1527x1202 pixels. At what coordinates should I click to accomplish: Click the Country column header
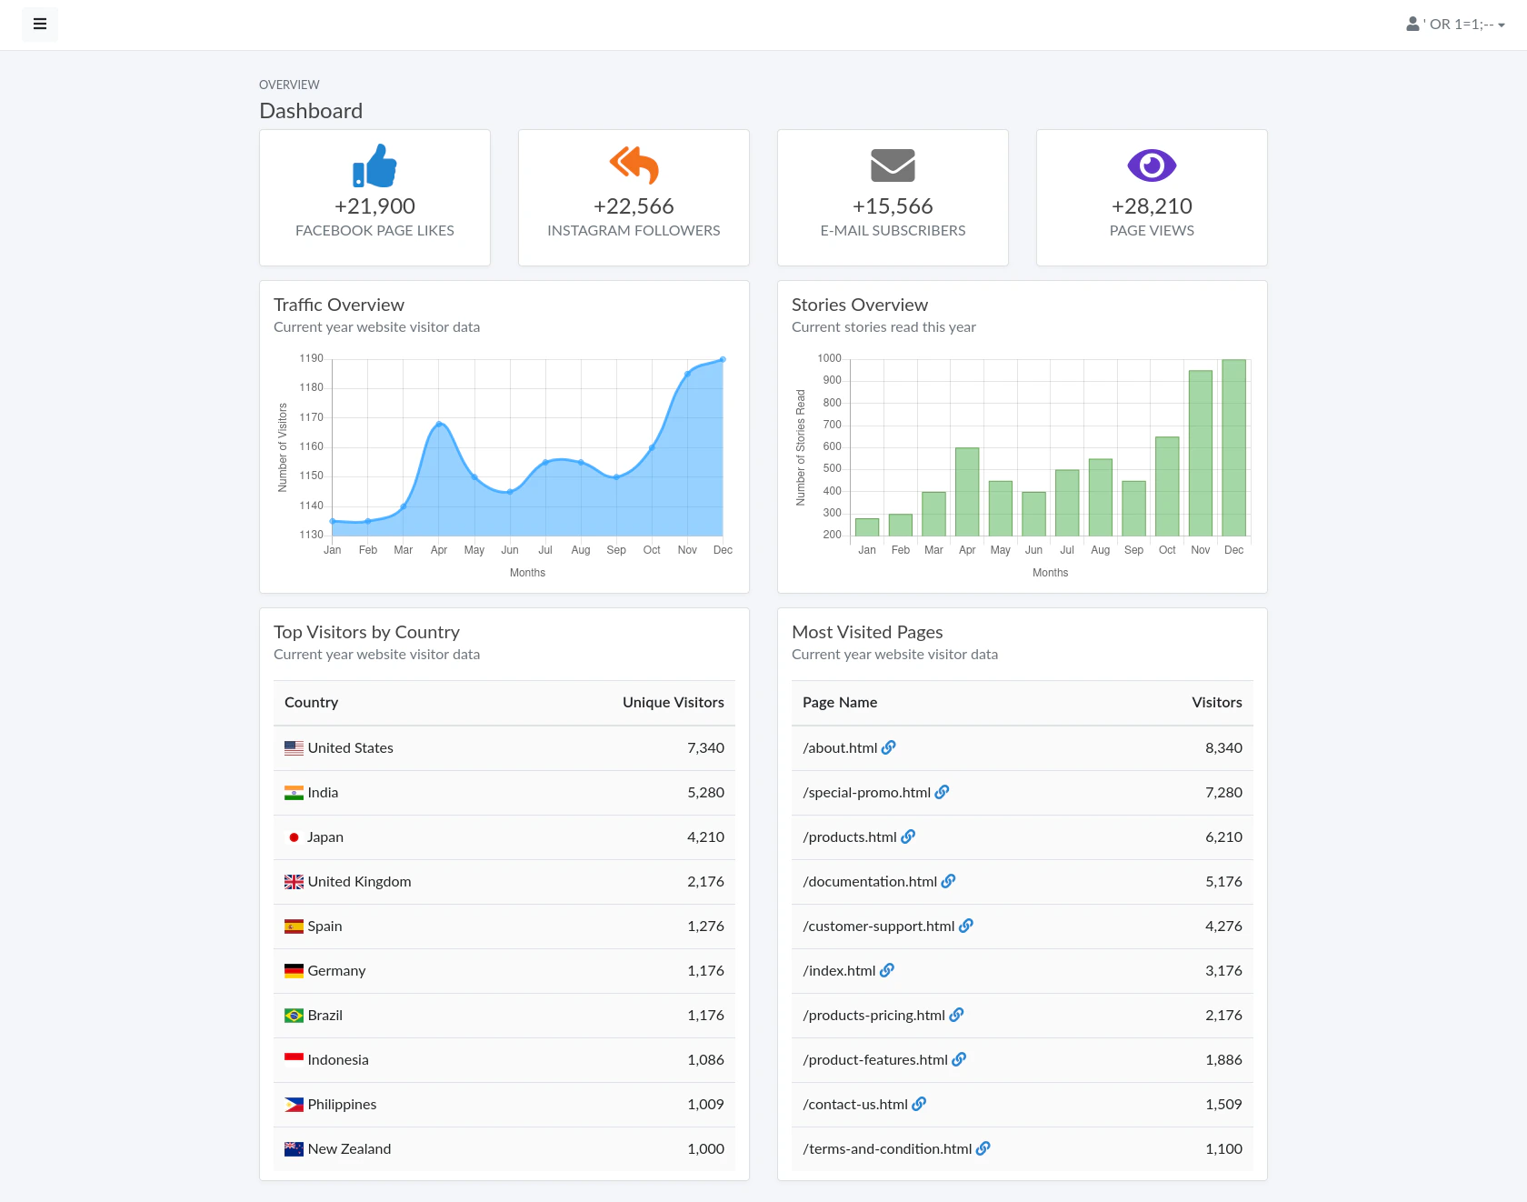pyautogui.click(x=311, y=703)
